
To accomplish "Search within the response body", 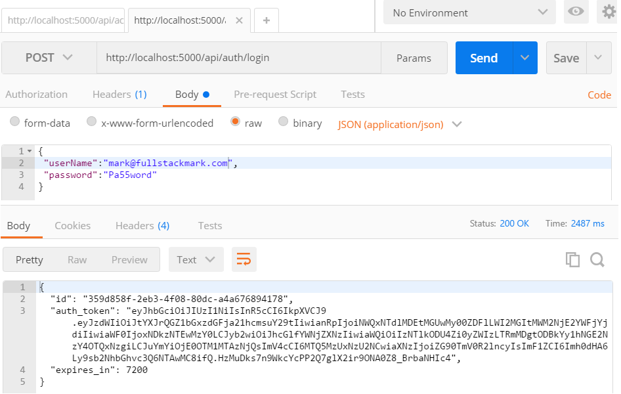I will [x=597, y=260].
